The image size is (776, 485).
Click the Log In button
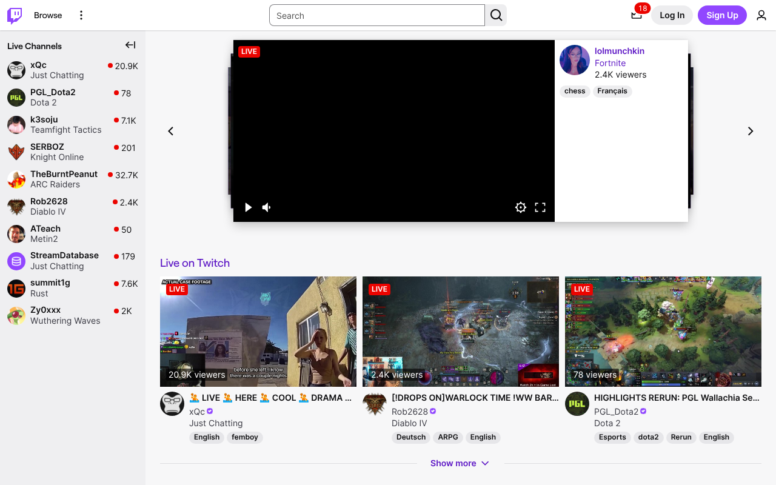coord(672,15)
